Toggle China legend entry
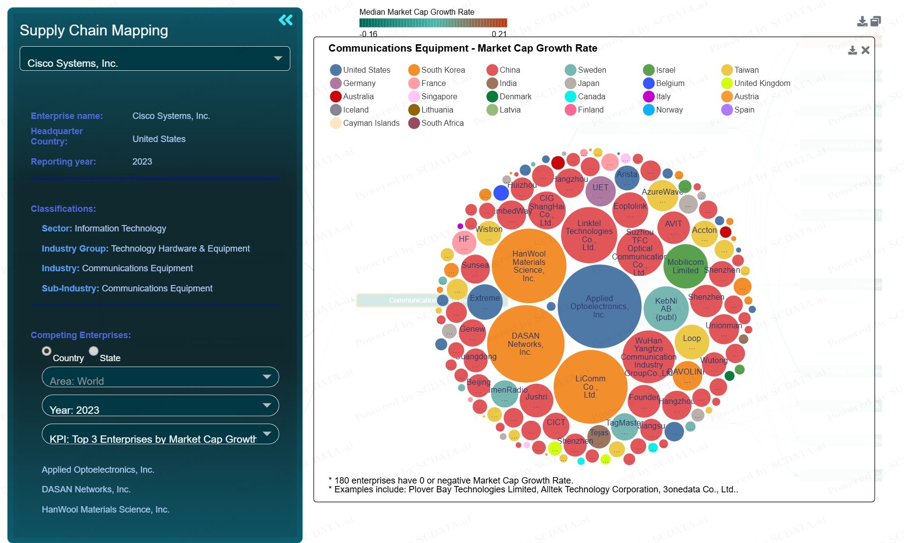Image resolution: width=904 pixels, height=543 pixels. [x=503, y=70]
